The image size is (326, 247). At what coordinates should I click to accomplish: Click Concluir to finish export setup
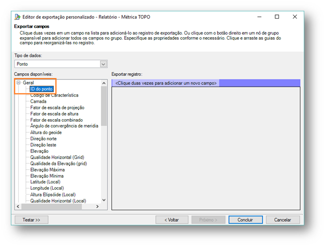245,220
